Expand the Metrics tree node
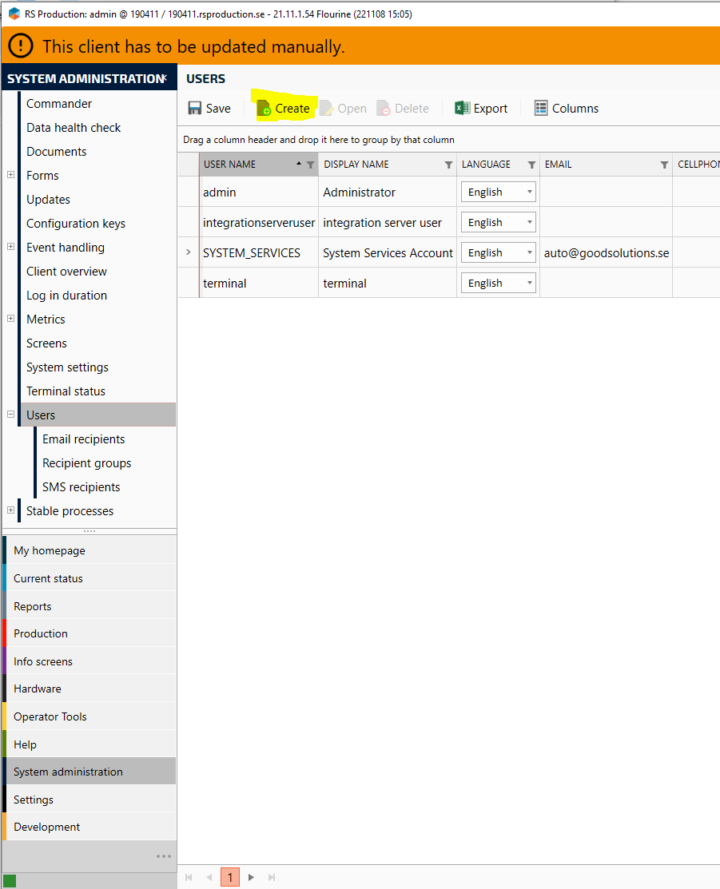 pyautogui.click(x=10, y=319)
